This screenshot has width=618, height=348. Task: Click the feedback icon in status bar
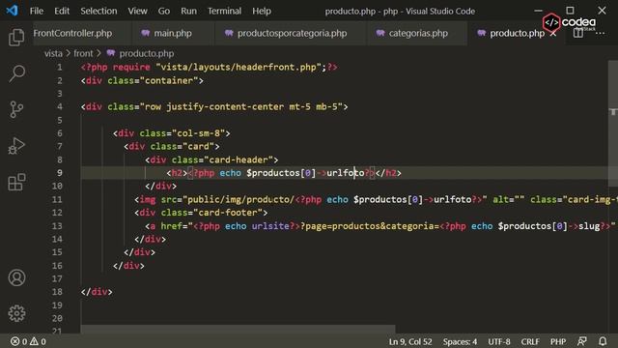point(581,341)
